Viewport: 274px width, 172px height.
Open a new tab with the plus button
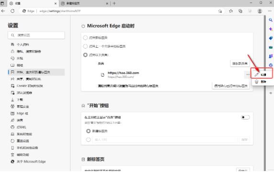click(x=114, y=3)
